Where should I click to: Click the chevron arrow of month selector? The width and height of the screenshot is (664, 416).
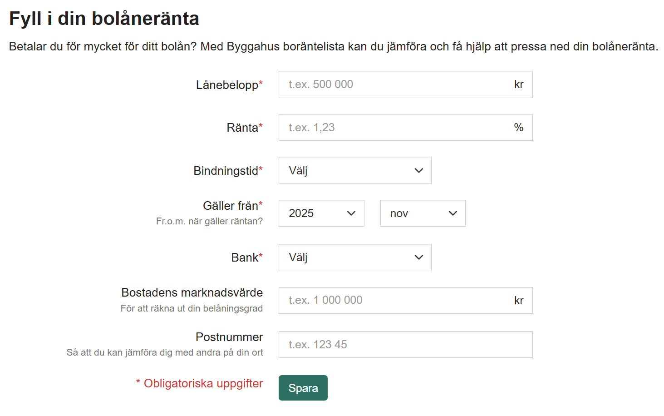click(x=453, y=213)
